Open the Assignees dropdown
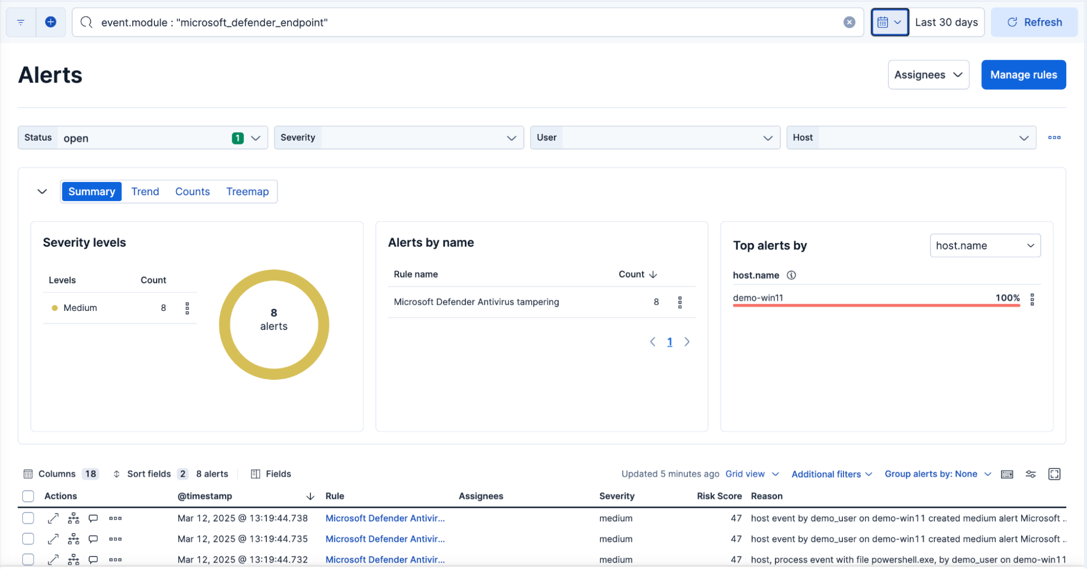The width and height of the screenshot is (1087, 569). 928,75
